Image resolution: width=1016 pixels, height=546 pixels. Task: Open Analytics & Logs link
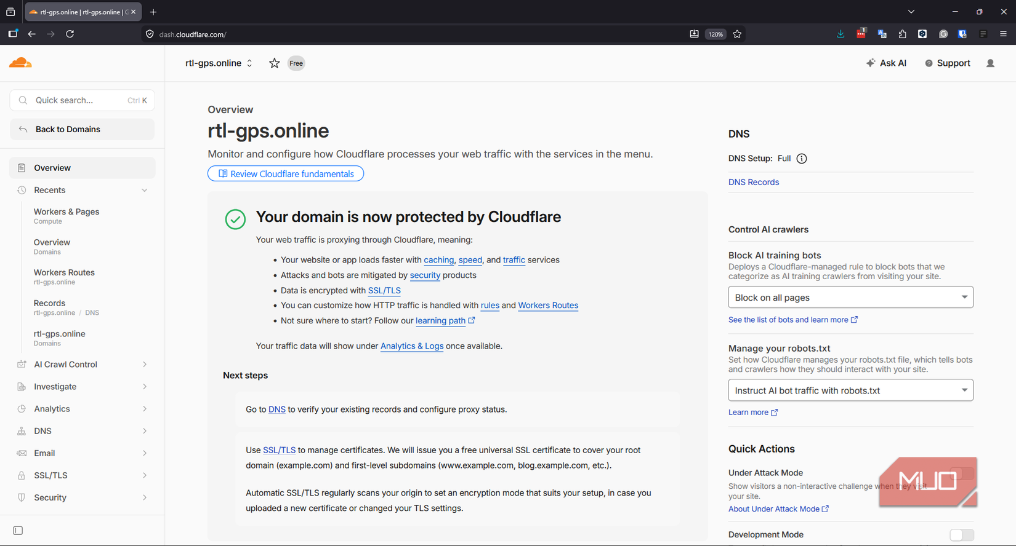(x=412, y=346)
